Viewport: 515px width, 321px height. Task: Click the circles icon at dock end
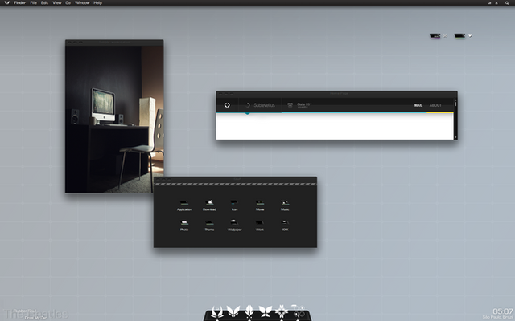pos(299,311)
